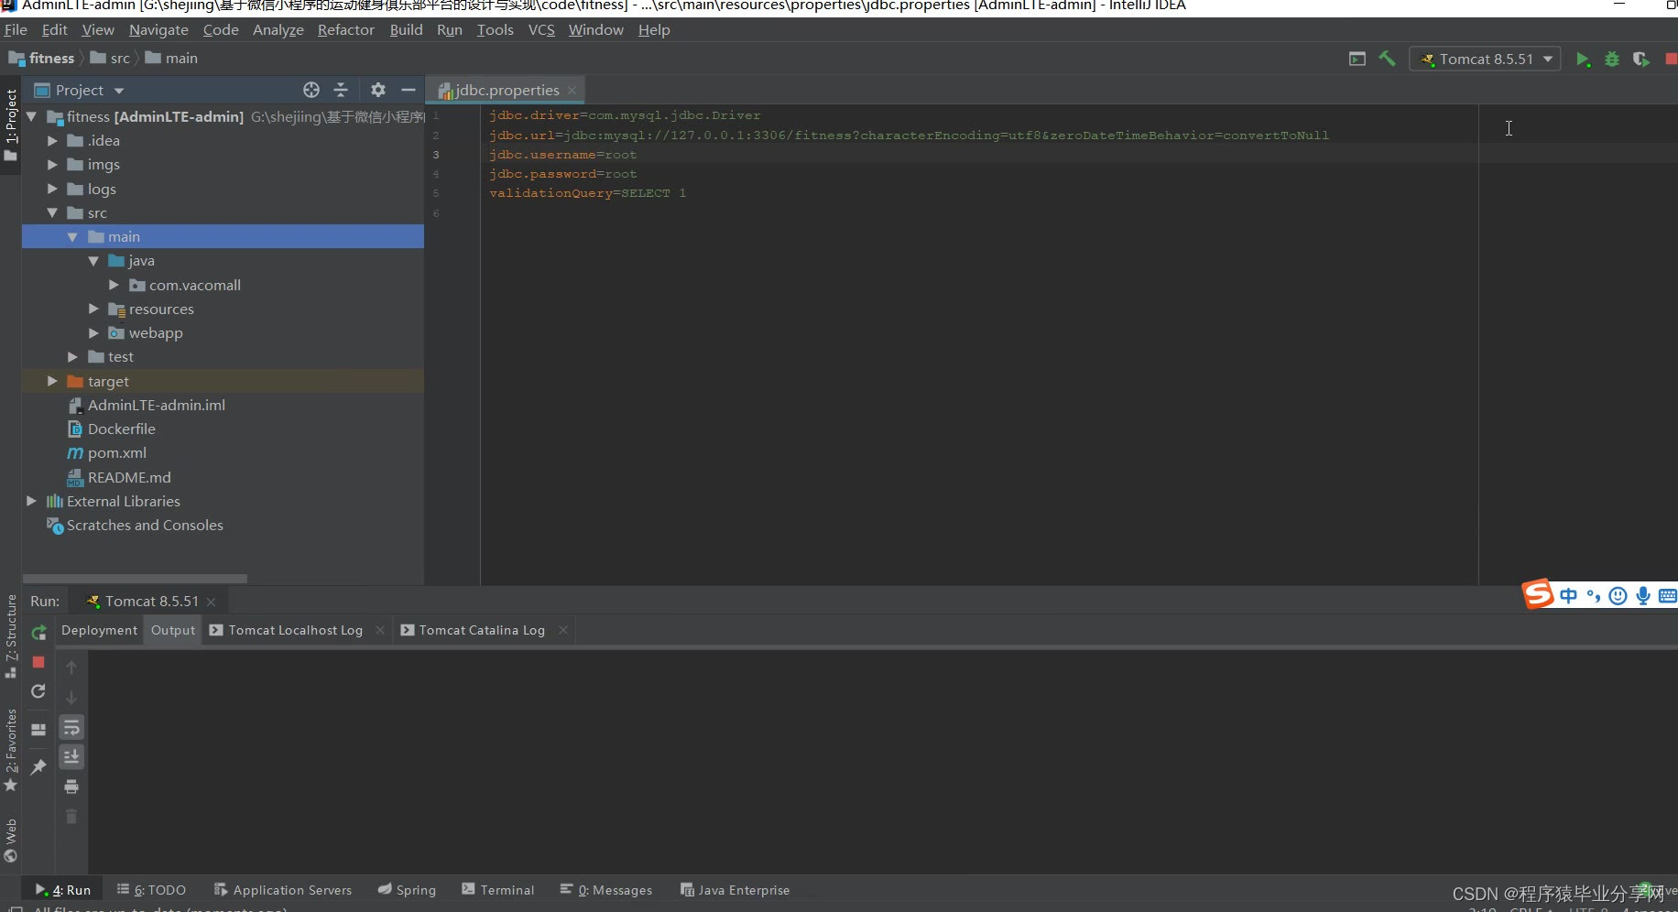Toggle the Z: Structure side tool window
This screenshot has width=1678, height=912.
click(x=11, y=635)
